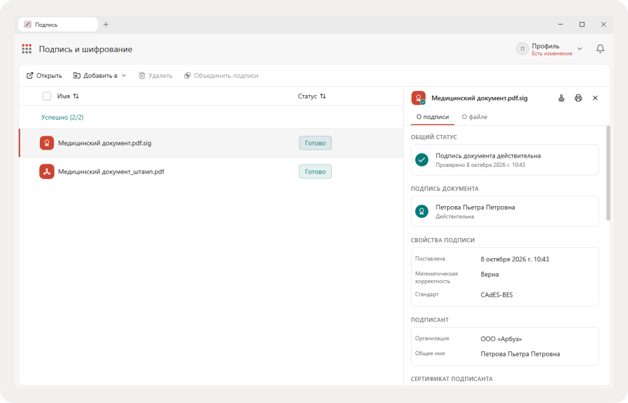Toggle the select-all checkbox in header
The width and height of the screenshot is (628, 403).
[47, 96]
